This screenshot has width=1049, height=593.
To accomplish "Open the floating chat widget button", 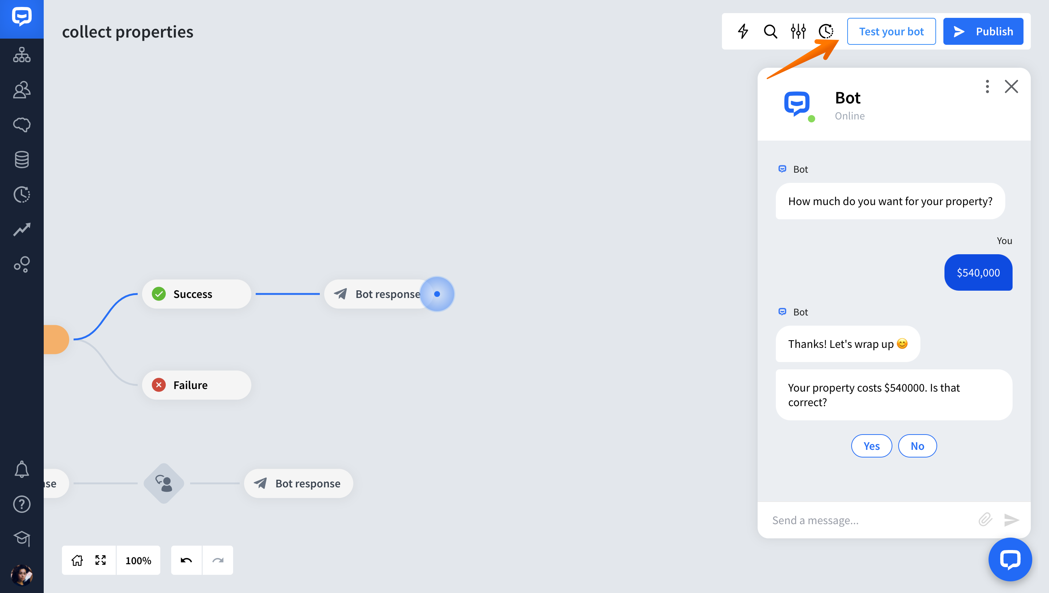I will [x=1010, y=559].
